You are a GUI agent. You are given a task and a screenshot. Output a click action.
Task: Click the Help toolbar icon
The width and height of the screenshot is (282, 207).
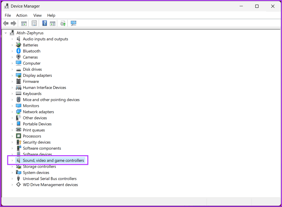click(x=45, y=23)
